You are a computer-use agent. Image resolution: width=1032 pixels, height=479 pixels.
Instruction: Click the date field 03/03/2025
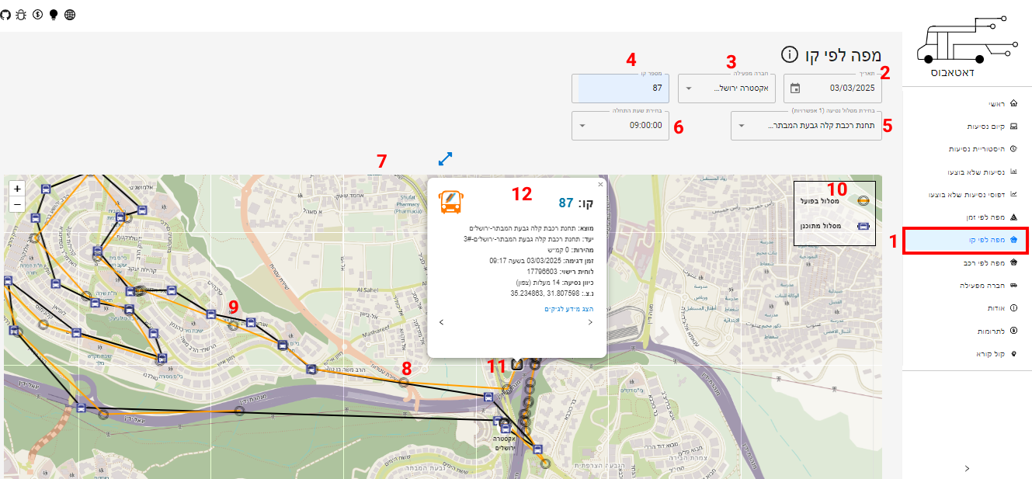(832, 89)
